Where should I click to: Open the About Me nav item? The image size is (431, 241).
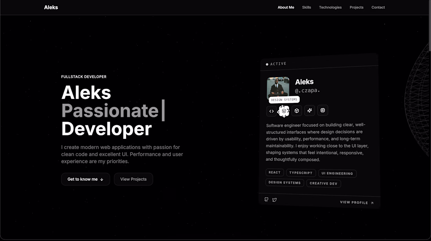point(286,7)
